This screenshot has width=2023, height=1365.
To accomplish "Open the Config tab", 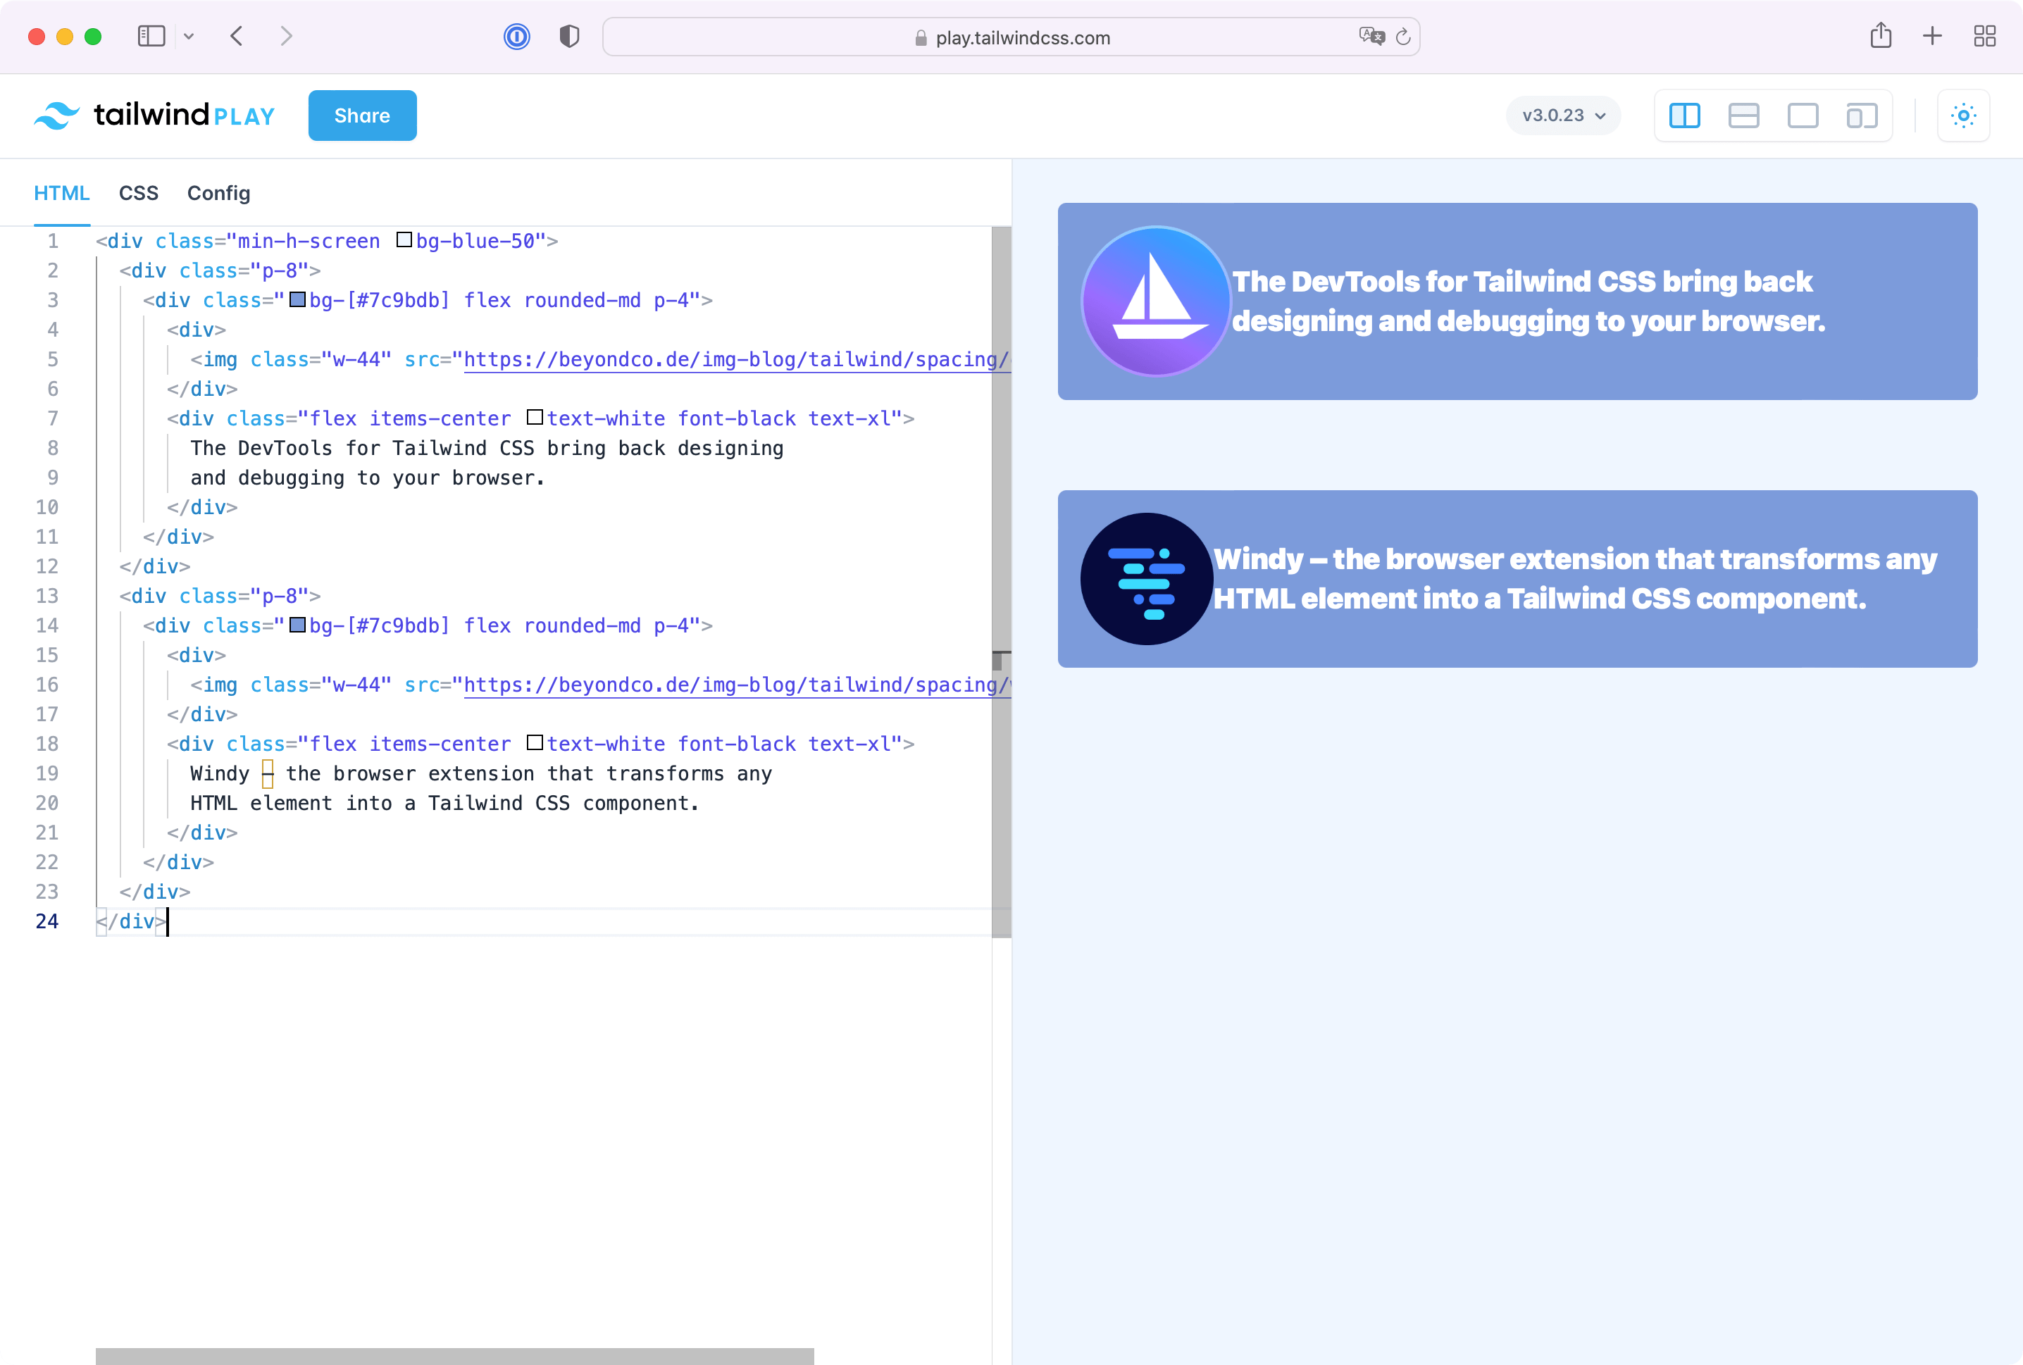I will click(218, 192).
